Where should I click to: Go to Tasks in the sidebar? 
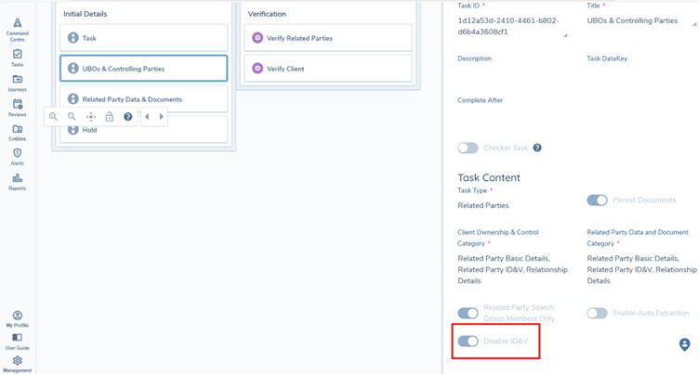point(17,58)
